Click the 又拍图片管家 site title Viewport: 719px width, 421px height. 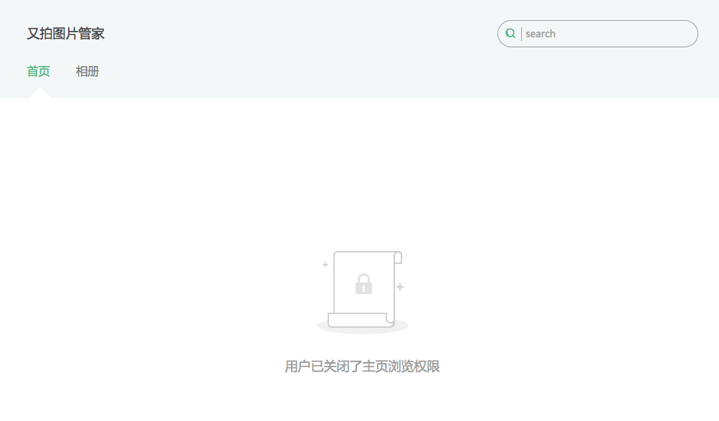[x=65, y=34]
